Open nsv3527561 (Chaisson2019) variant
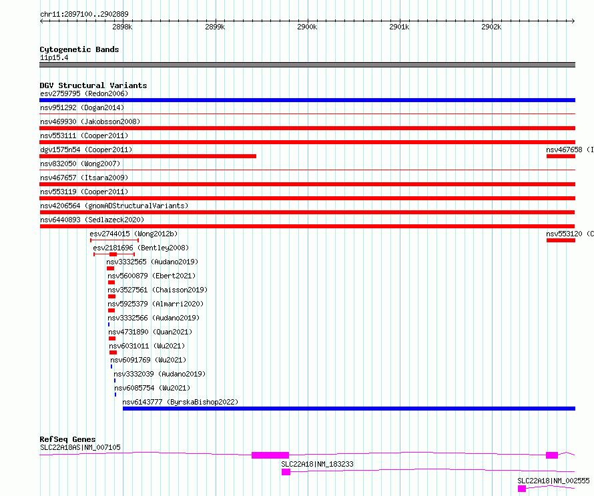The image size is (594, 496). pyautogui.click(x=158, y=290)
